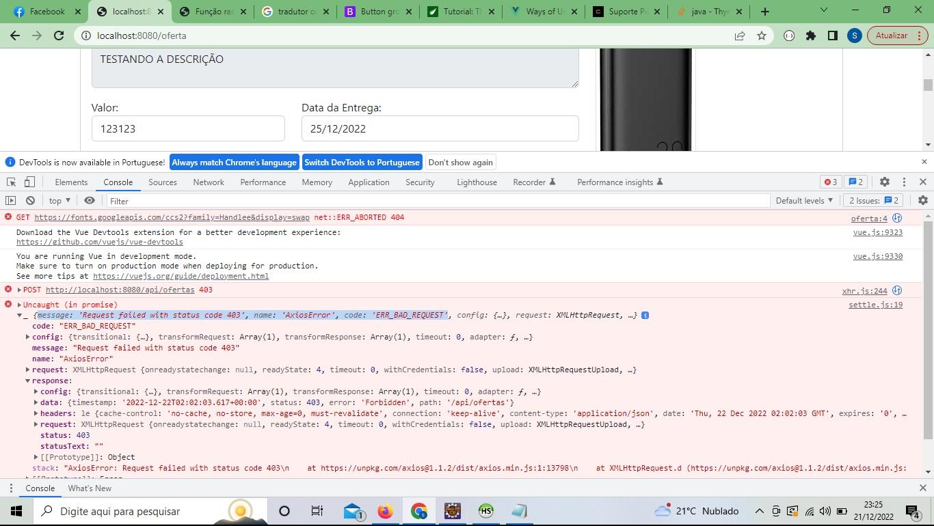Expand the [[Prototype]] Object entry
Viewport: 934px width, 526px height.
tap(36, 457)
